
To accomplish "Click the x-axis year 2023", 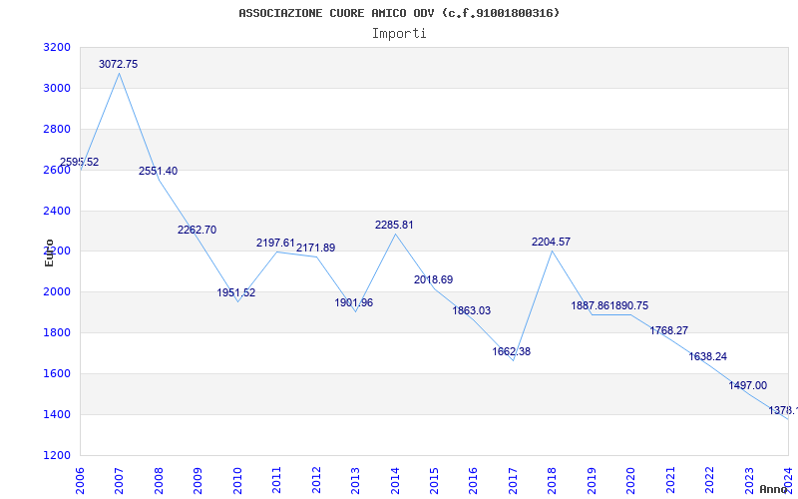I will click(750, 480).
